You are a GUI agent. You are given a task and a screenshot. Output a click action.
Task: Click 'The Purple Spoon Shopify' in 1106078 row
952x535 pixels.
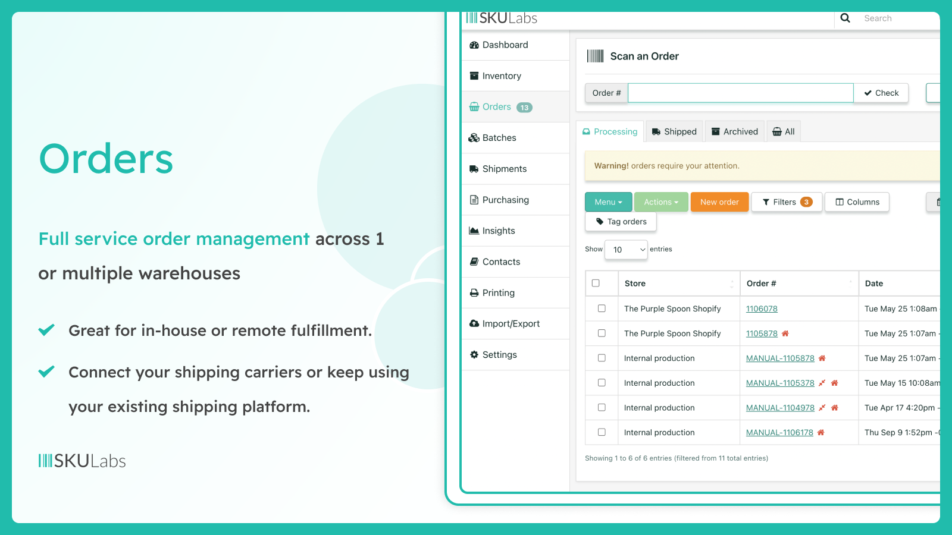click(x=672, y=309)
